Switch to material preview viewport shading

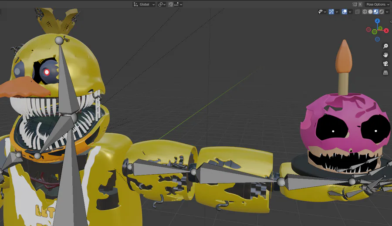pyautogui.click(x=376, y=12)
